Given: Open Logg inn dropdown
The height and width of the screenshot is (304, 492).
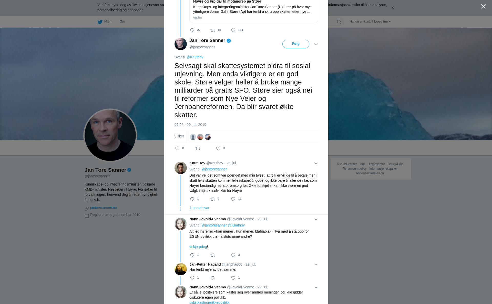Looking at the screenshot, I should [382, 21].
